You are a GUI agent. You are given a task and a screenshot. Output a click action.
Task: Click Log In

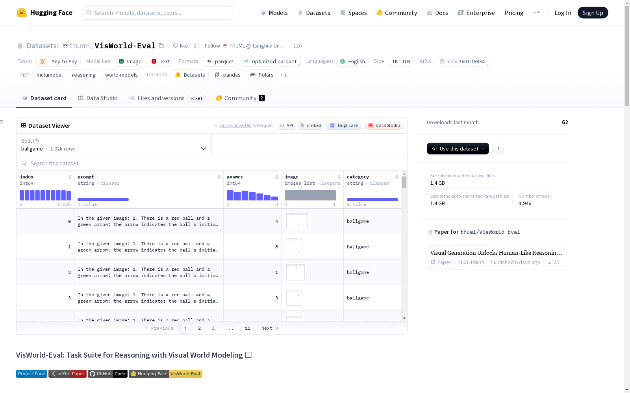[563, 13]
